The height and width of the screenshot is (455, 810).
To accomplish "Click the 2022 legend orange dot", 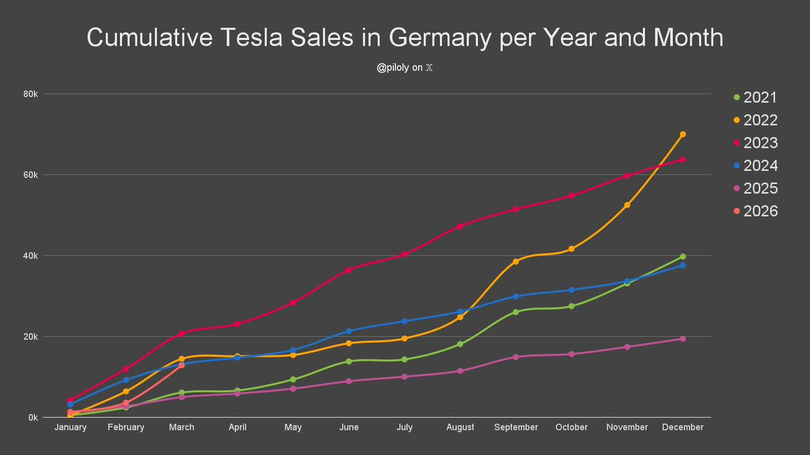I will point(736,121).
